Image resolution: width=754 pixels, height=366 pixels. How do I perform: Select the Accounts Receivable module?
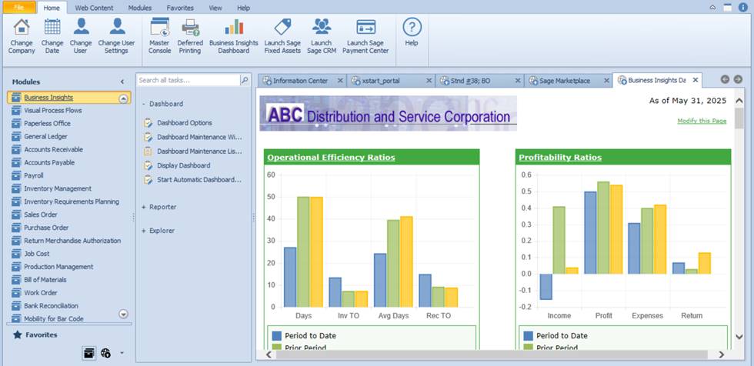point(53,149)
